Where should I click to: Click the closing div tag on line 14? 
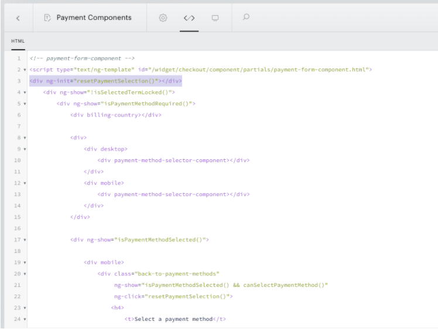point(94,206)
